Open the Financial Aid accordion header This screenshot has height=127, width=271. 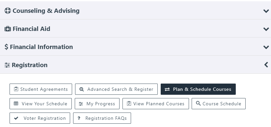point(136,29)
